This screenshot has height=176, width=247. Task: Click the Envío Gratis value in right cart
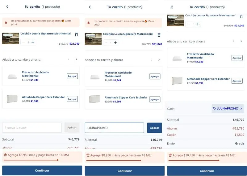coord(240,143)
